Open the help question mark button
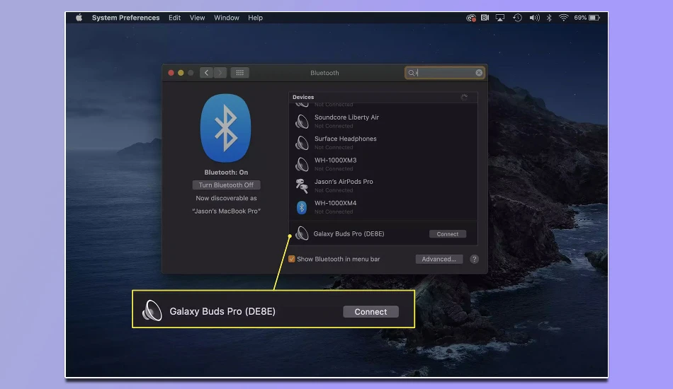The image size is (673, 389). point(474,259)
